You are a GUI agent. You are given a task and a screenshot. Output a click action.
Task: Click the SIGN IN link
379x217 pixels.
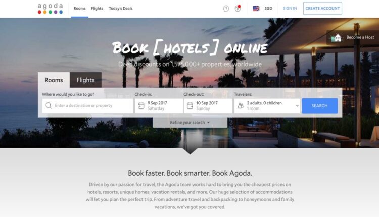pos(290,9)
